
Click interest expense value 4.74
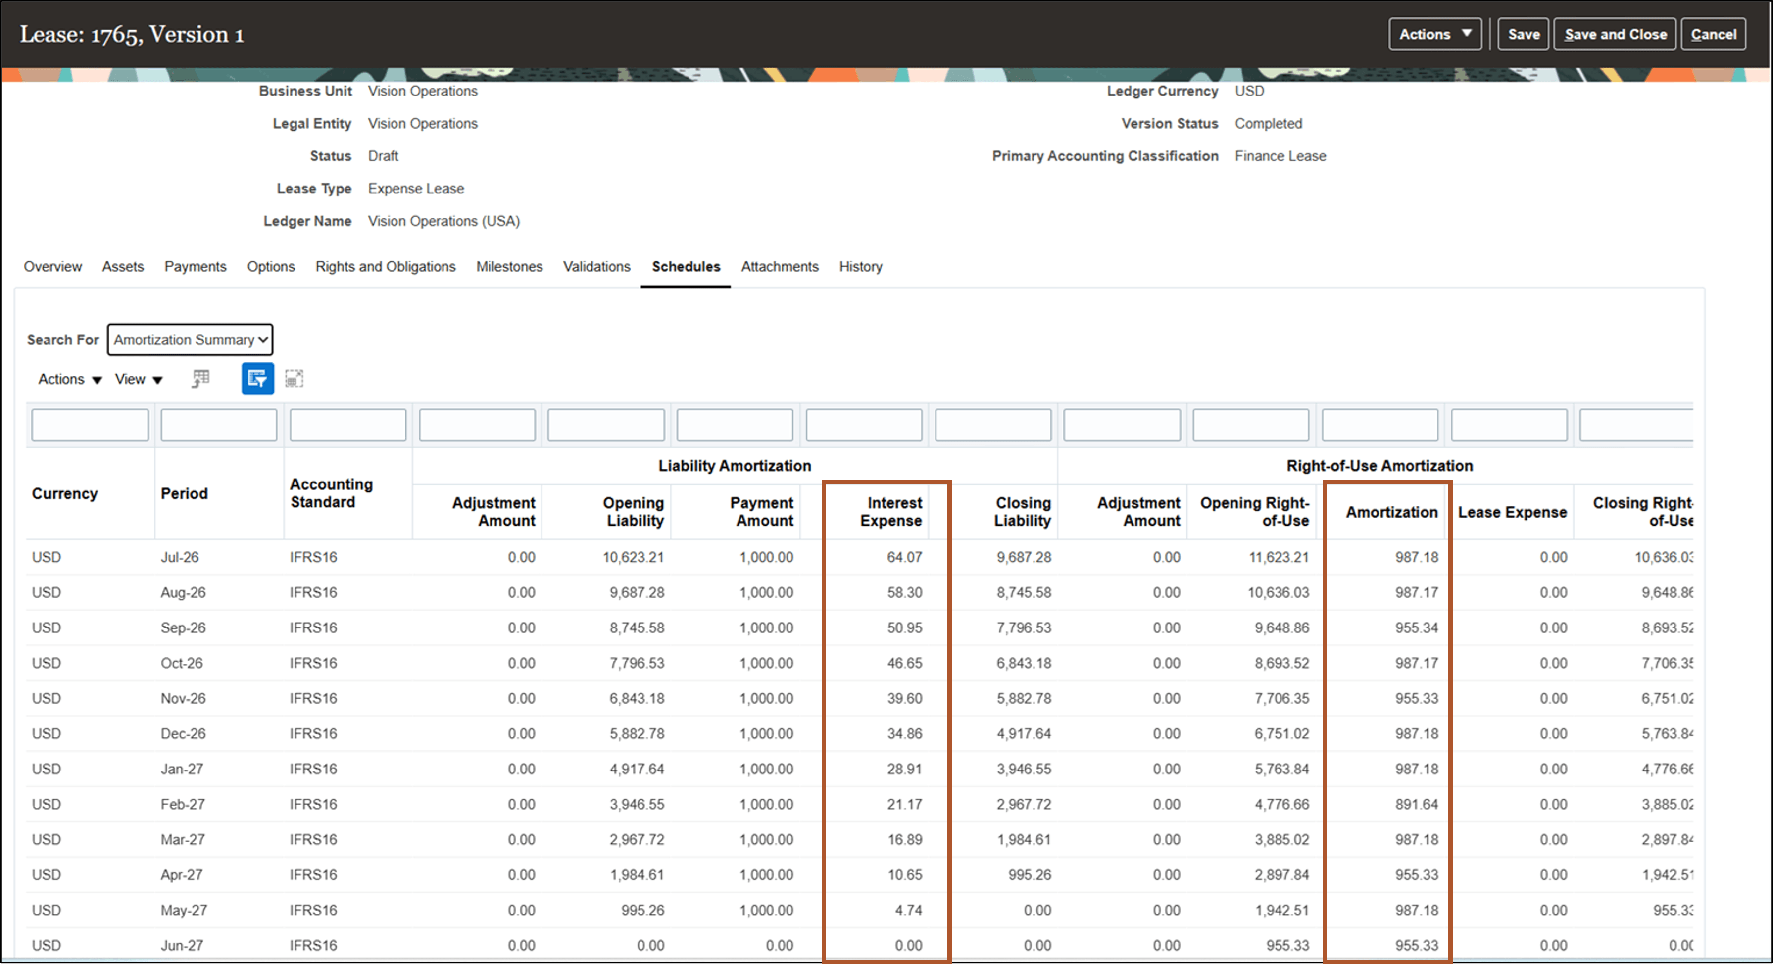click(908, 910)
